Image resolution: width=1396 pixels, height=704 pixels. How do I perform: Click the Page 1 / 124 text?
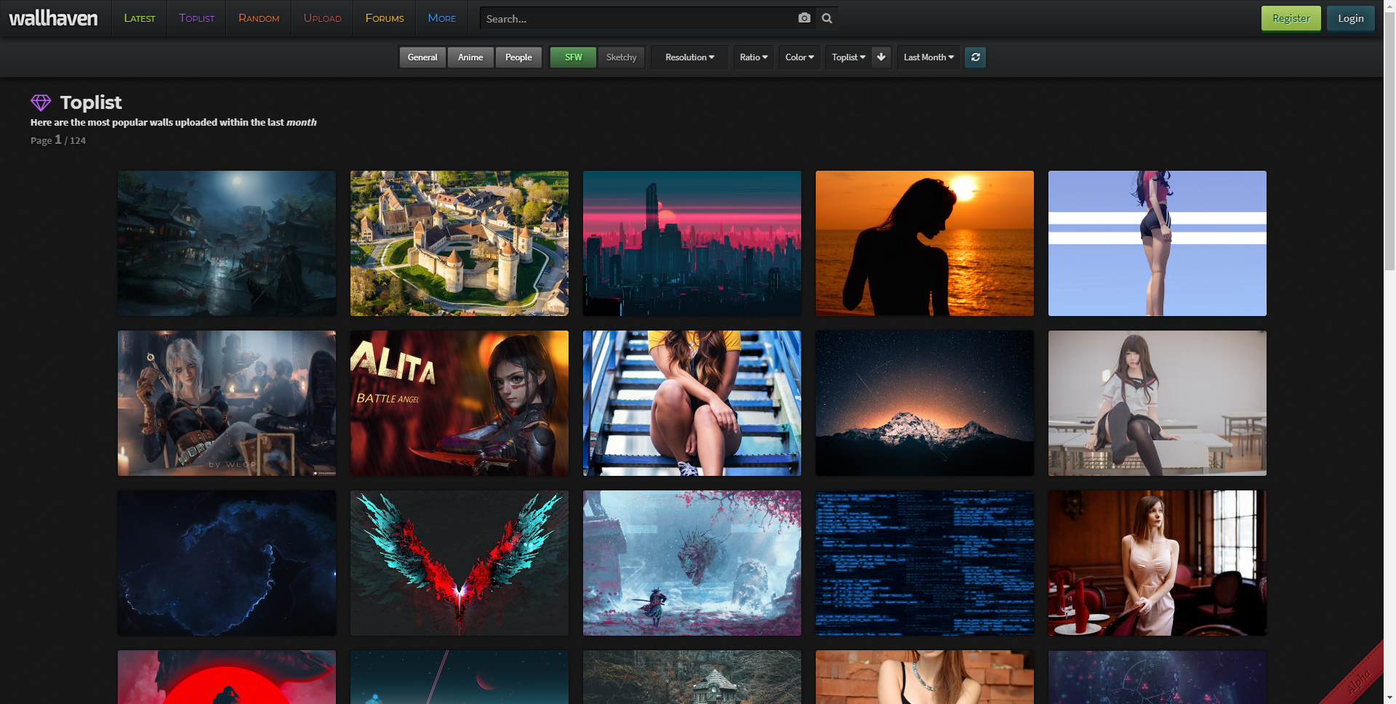click(x=58, y=140)
